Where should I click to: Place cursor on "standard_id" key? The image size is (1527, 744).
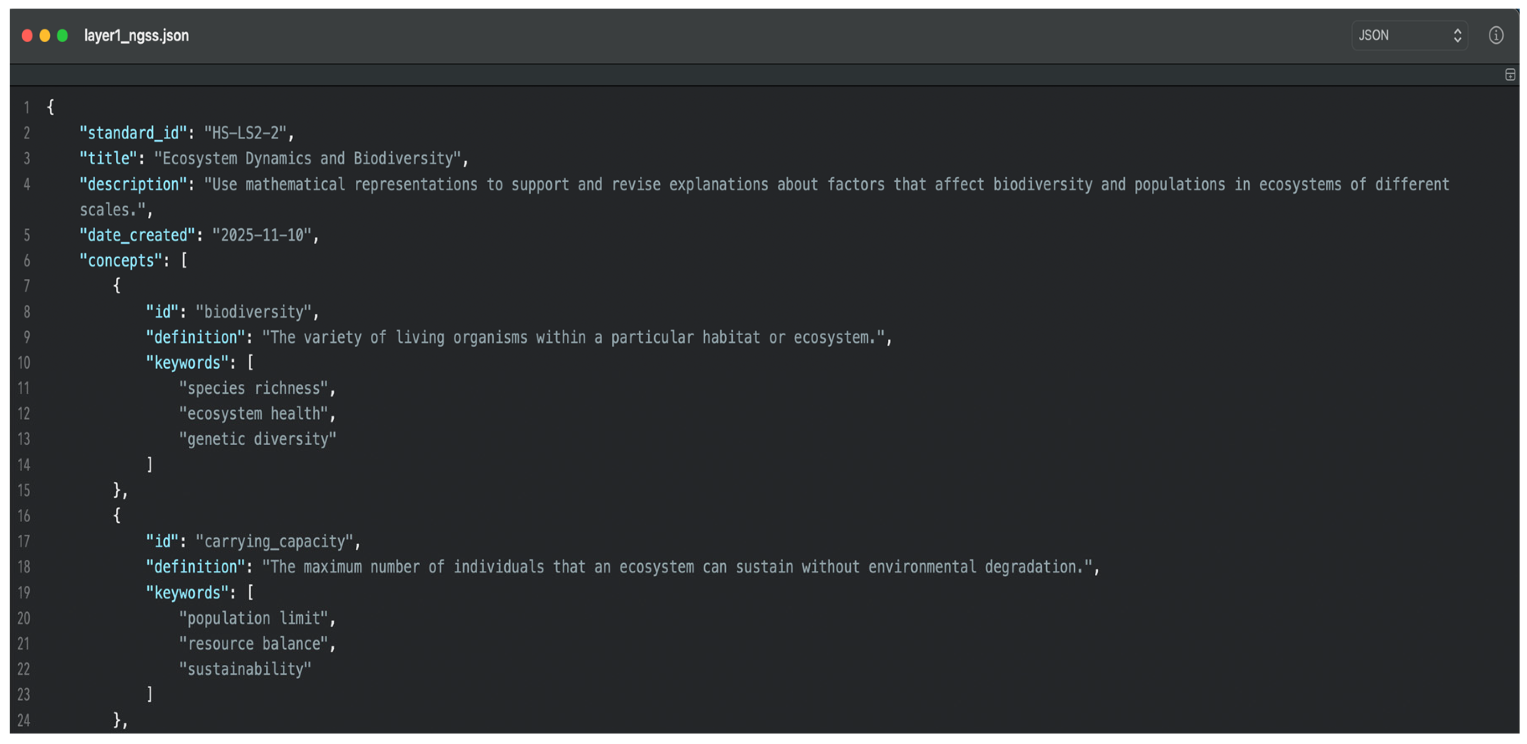pos(133,134)
